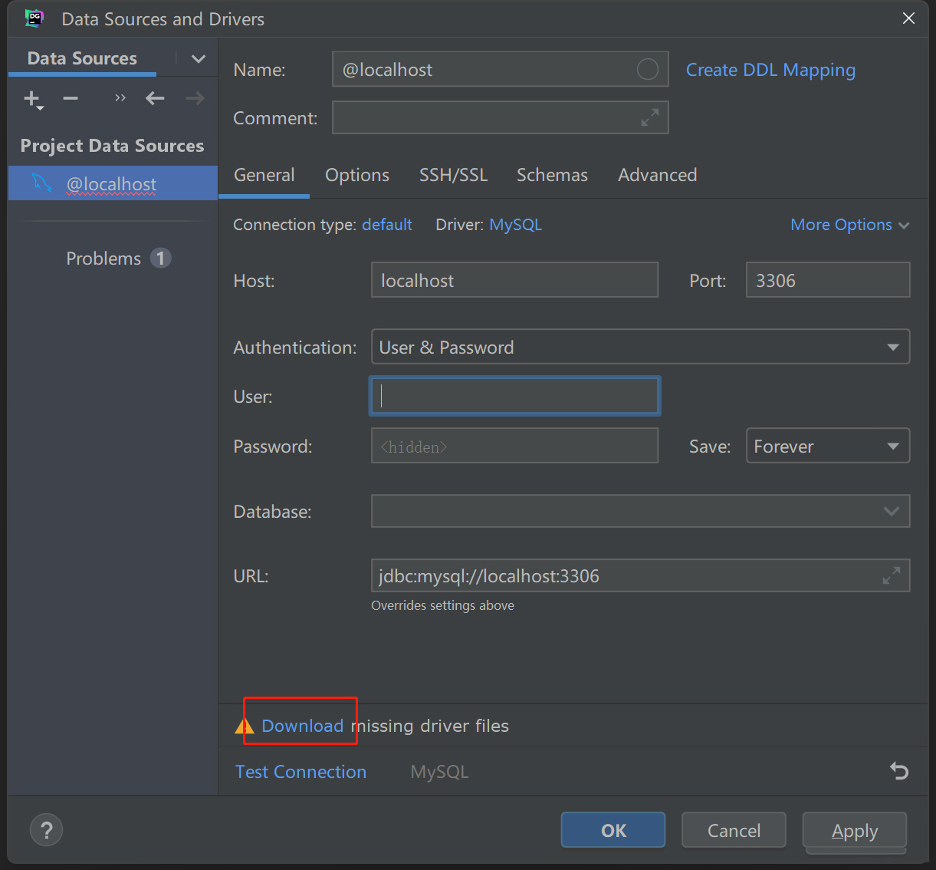Open the Save password dropdown
The width and height of the screenshot is (936, 870).
tap(827, 446)
